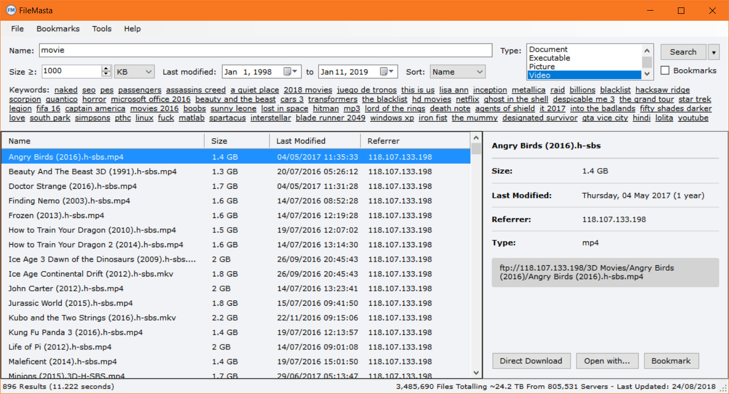Click the 'star trek' keyword link

pos(695,99)
